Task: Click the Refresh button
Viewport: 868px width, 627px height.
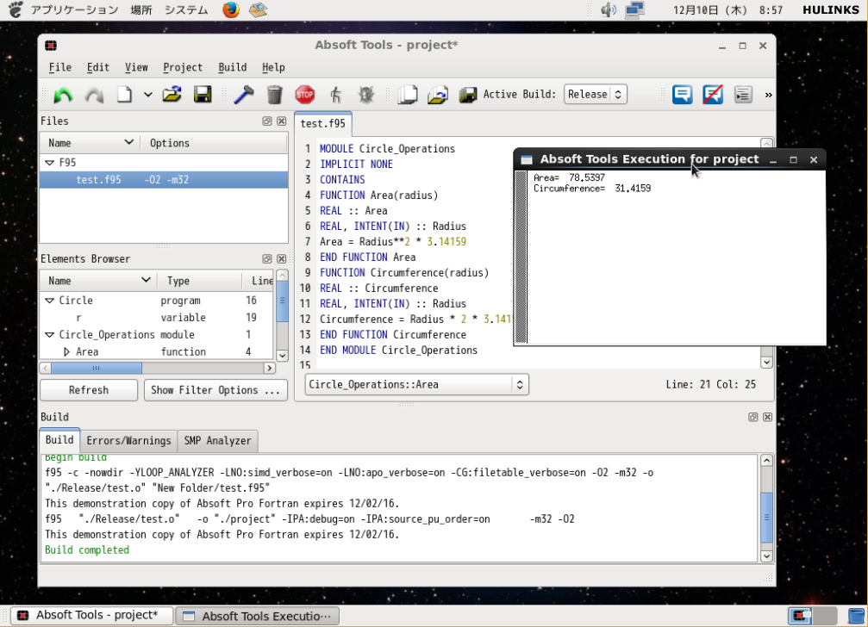Action: [89, 390]
